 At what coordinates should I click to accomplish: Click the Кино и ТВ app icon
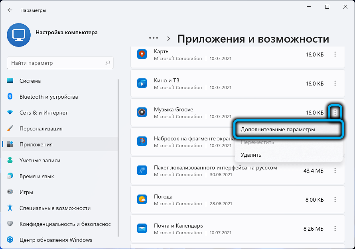tap(142, 84)
